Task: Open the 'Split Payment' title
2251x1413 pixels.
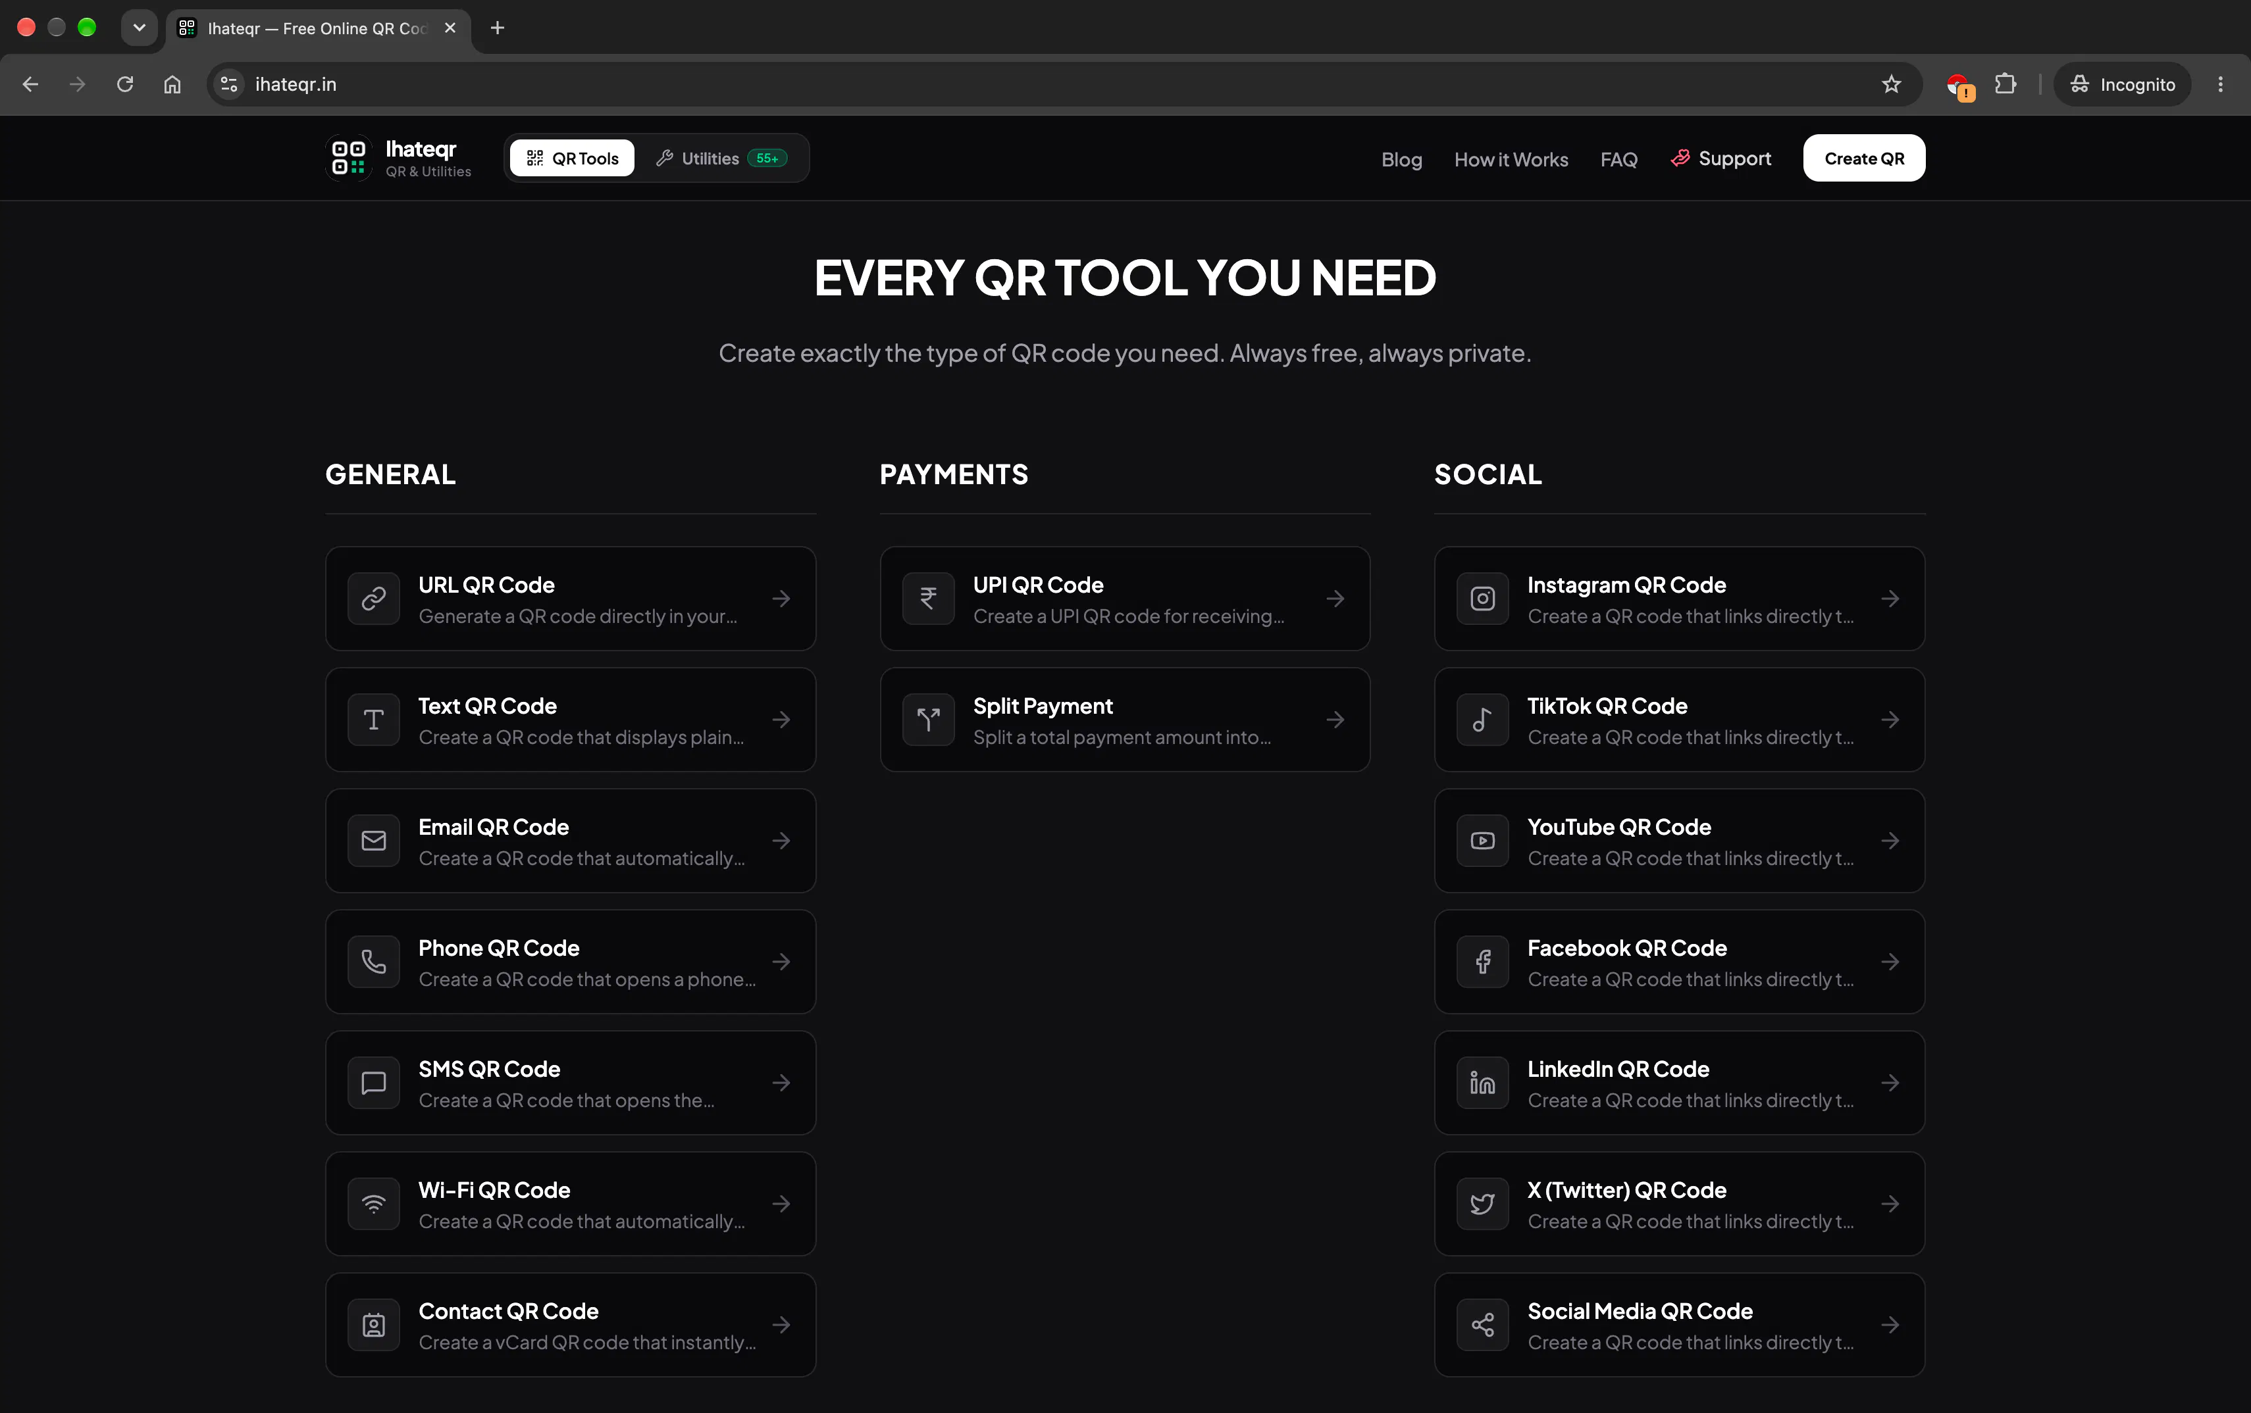Action: [x=1043, y=706]
